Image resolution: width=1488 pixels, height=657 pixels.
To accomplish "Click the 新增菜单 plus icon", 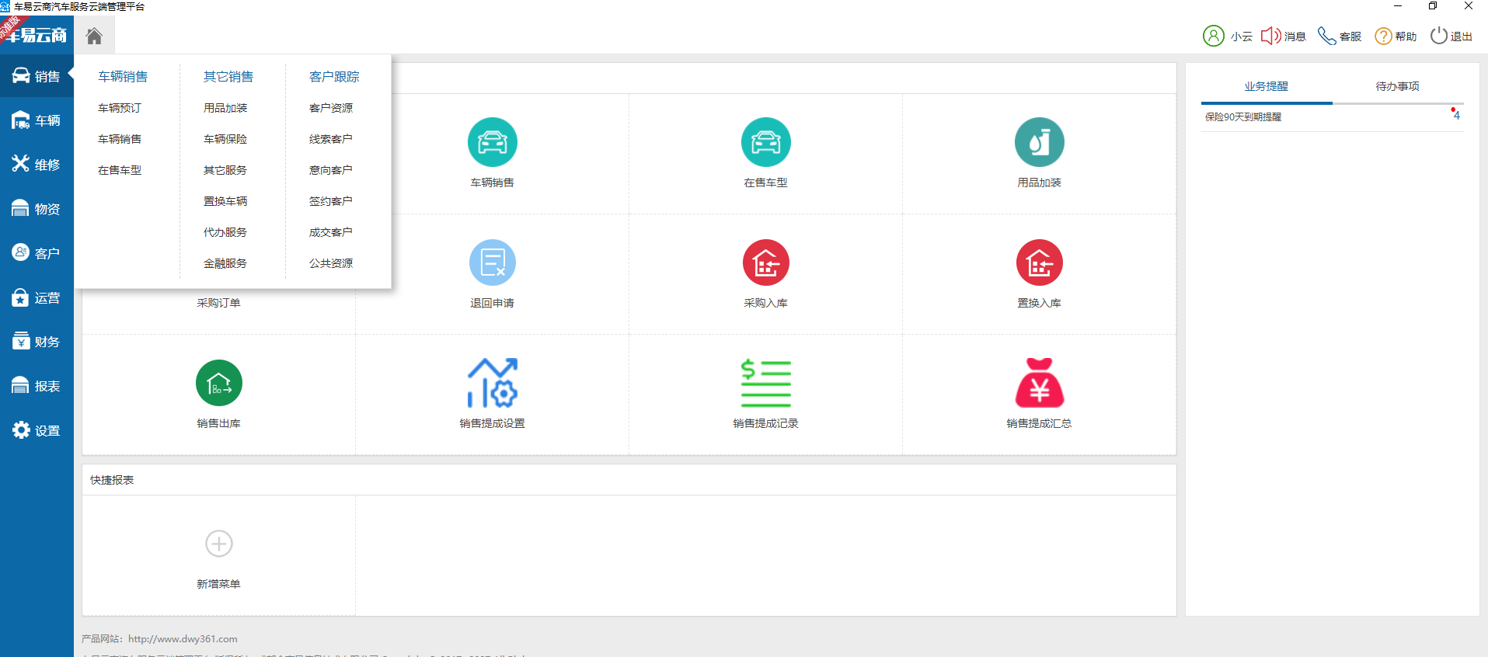I will [x=219, y=544].
